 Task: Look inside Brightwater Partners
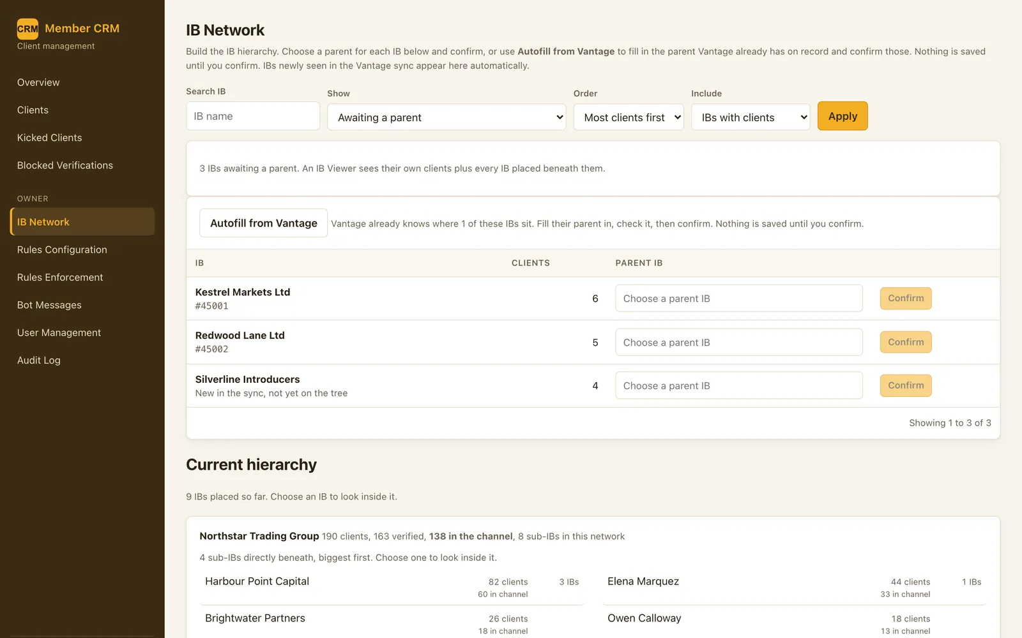click(392, 624)
